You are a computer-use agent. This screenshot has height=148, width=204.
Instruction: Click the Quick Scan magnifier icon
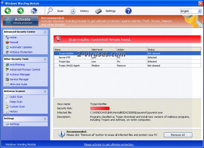point(7,97)
